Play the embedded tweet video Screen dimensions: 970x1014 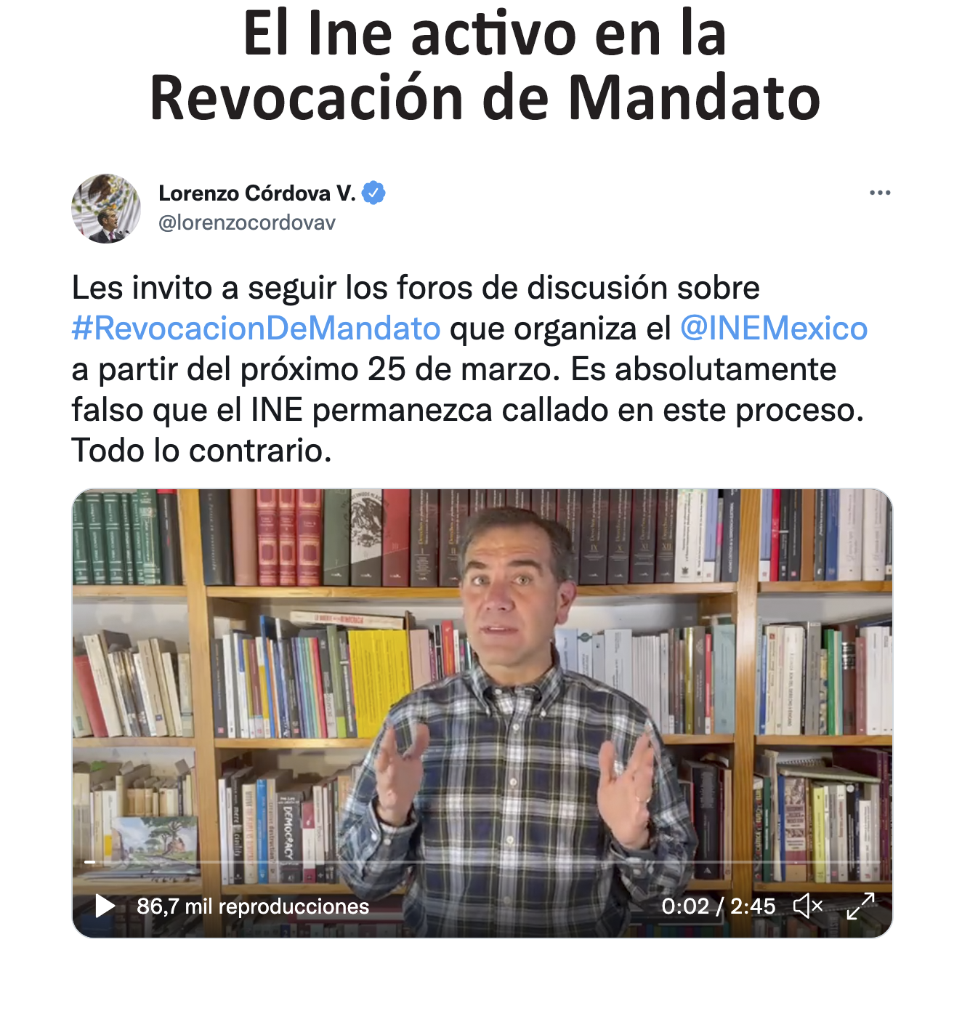(105, 906)
